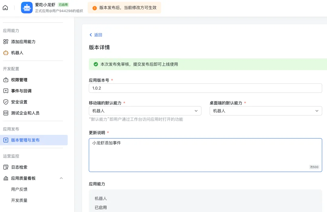Click 机器人 in the 应用能力 card

(x=101, y=198)
